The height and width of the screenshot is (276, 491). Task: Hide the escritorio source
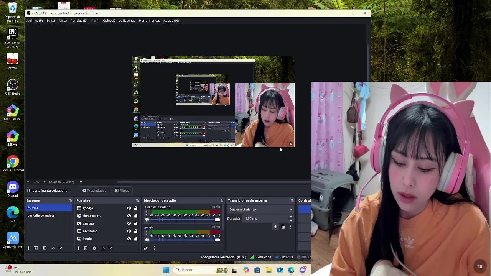[129, 231]
